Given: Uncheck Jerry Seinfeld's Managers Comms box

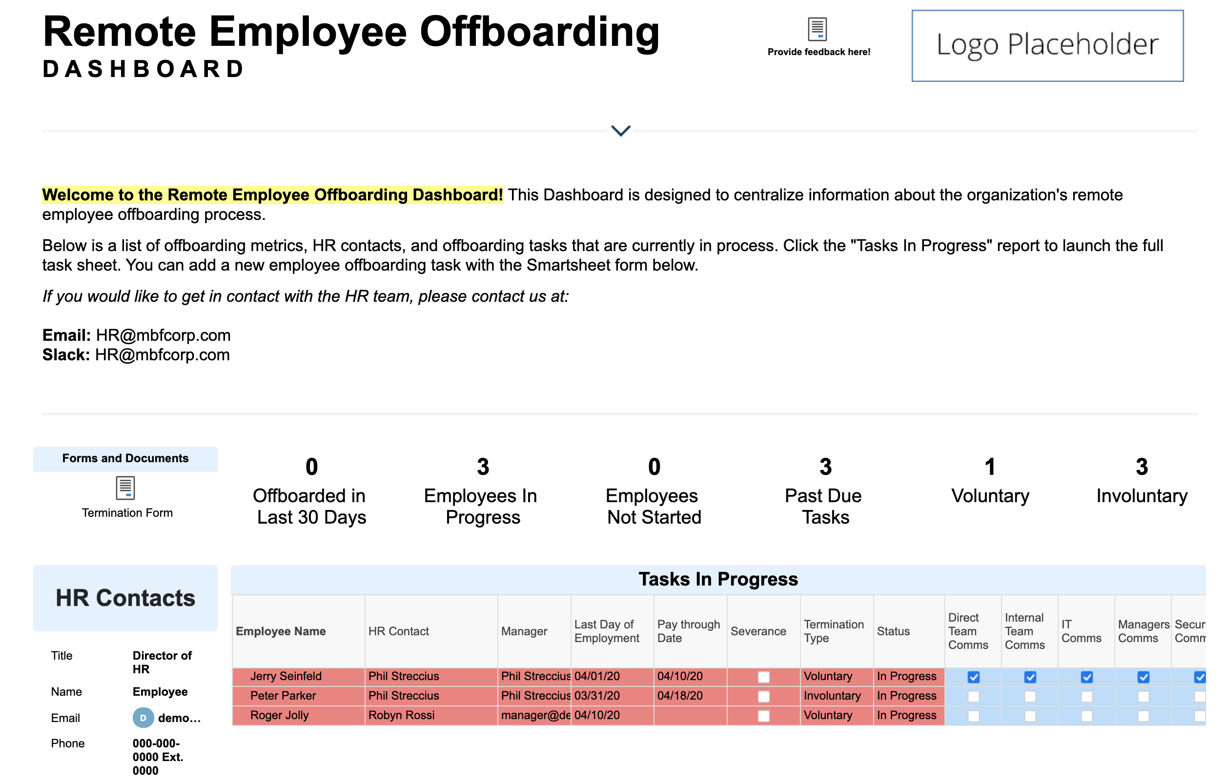Looking at the screenshot, I should point(1143,677).
